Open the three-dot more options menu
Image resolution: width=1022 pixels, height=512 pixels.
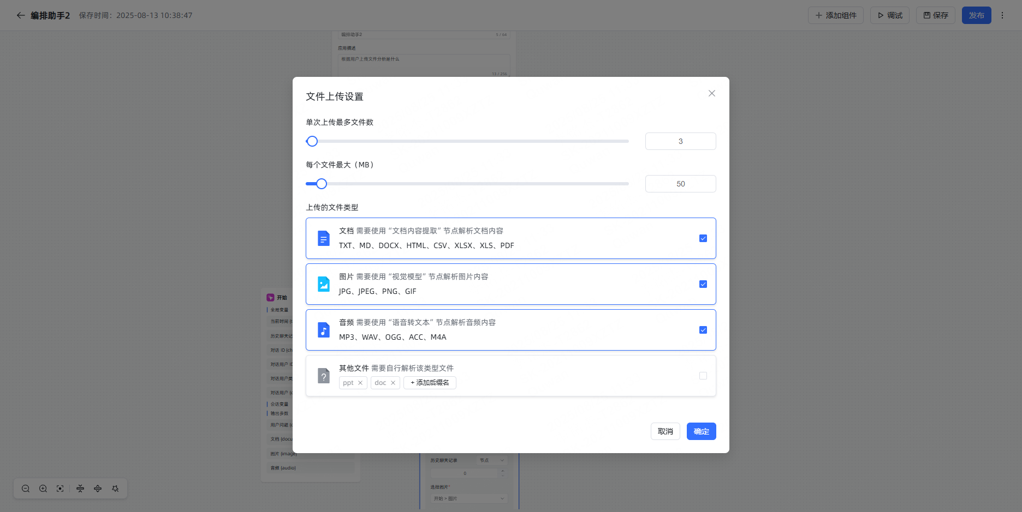pos(1002,15)
